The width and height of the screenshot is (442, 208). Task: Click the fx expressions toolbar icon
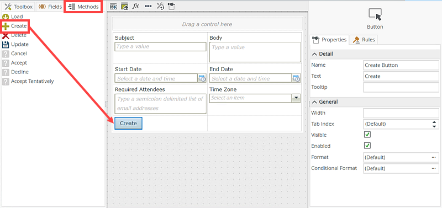(x=136, y=6)
